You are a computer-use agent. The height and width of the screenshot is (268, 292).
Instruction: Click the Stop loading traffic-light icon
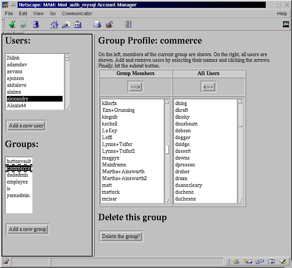128,24
